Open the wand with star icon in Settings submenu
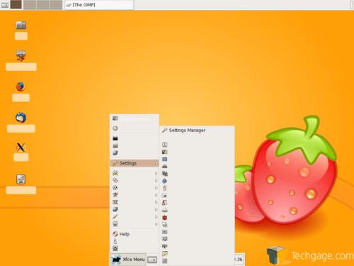The height and width of the screenshot is (266, 354). point(165,254)
